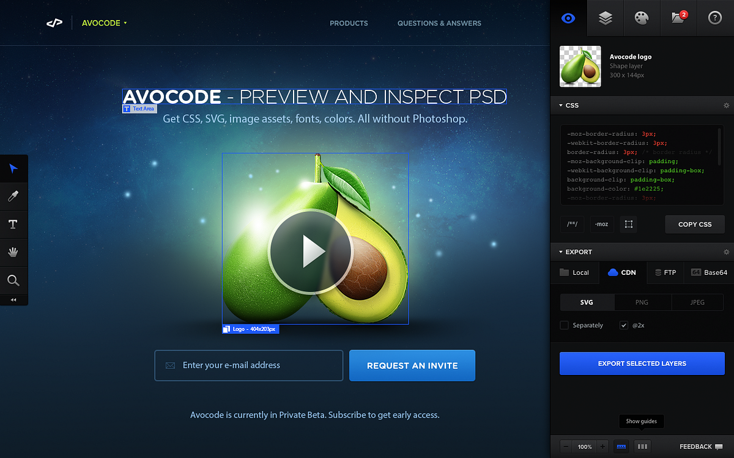Screen dimensions: 734x458
Task: Zoom in with the plus button
Action: point(602,446)
